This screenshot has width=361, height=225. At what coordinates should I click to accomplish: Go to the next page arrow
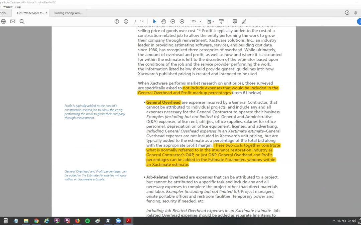(x=126, y=21)
